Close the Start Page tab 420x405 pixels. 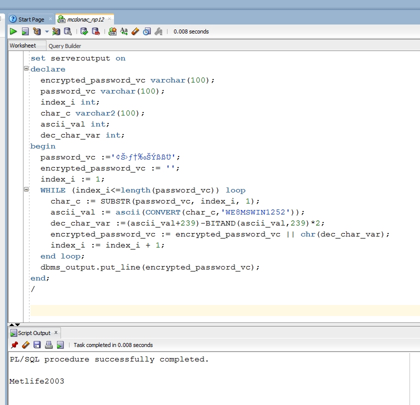click(50, 19)
